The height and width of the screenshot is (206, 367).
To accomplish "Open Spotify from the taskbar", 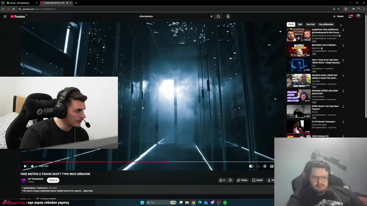I will 225,203.
